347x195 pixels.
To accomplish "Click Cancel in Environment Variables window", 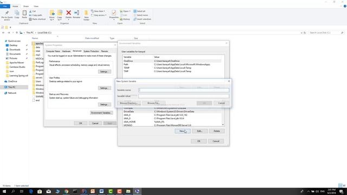I will [216, 141].
